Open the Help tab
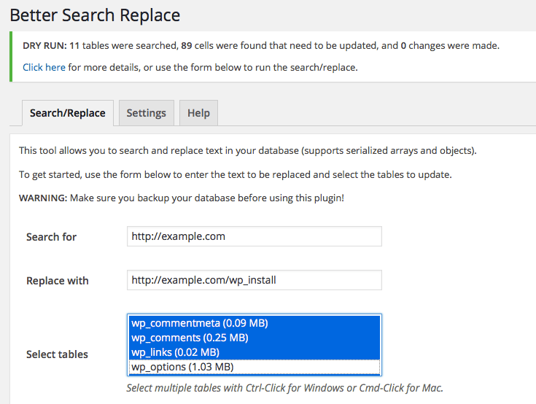 (198, 113)
